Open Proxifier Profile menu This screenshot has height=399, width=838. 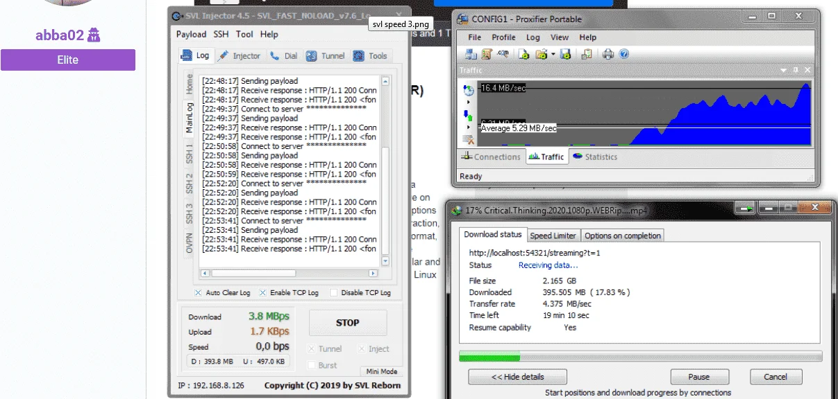504,37
